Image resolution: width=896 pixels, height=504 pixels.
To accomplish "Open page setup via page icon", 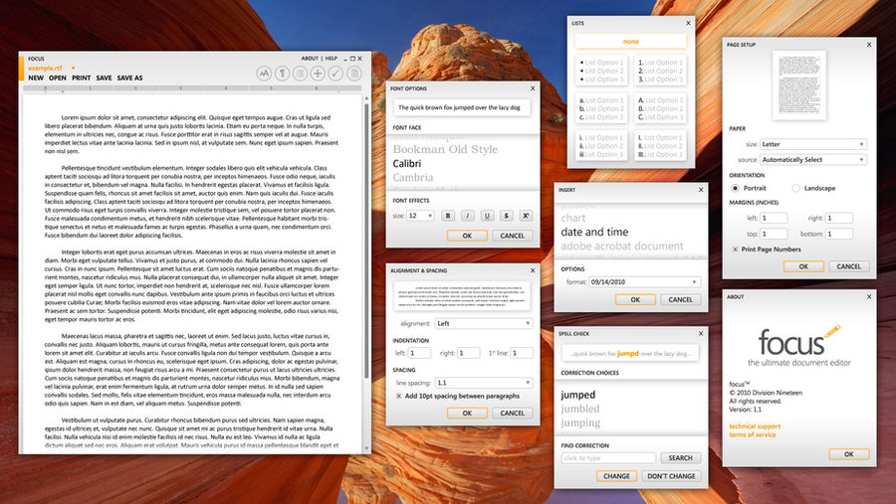I will point(353,74).
